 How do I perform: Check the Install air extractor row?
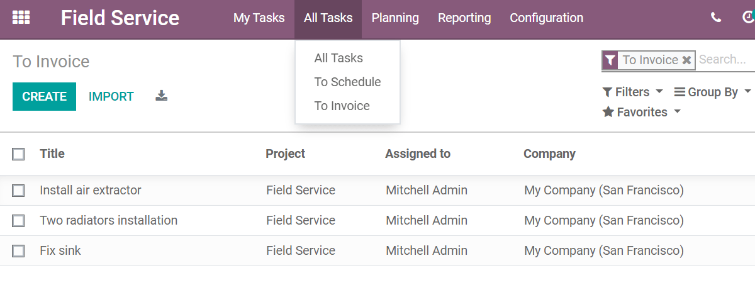[18, 190]
